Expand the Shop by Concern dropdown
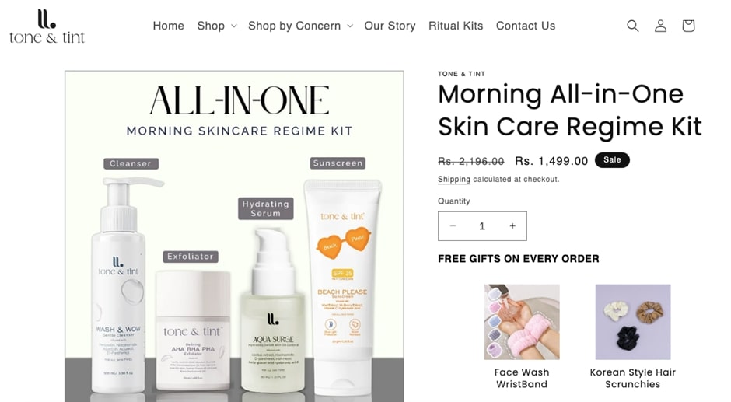 coord(300,26)
